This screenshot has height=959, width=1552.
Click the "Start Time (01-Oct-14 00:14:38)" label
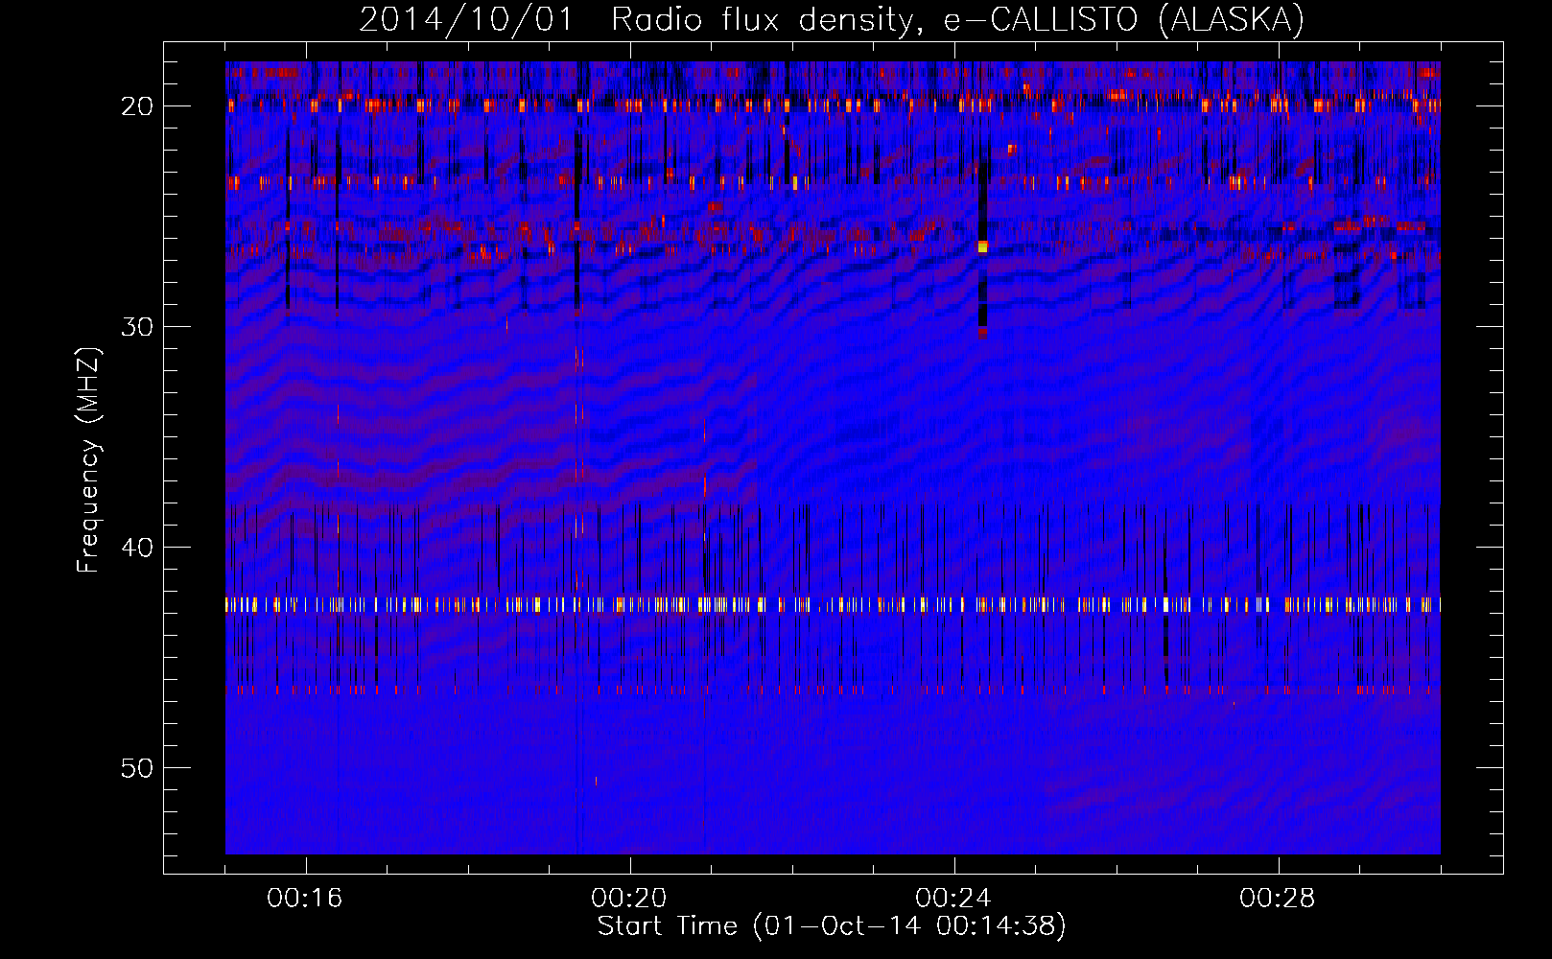[x=832, y=926]
